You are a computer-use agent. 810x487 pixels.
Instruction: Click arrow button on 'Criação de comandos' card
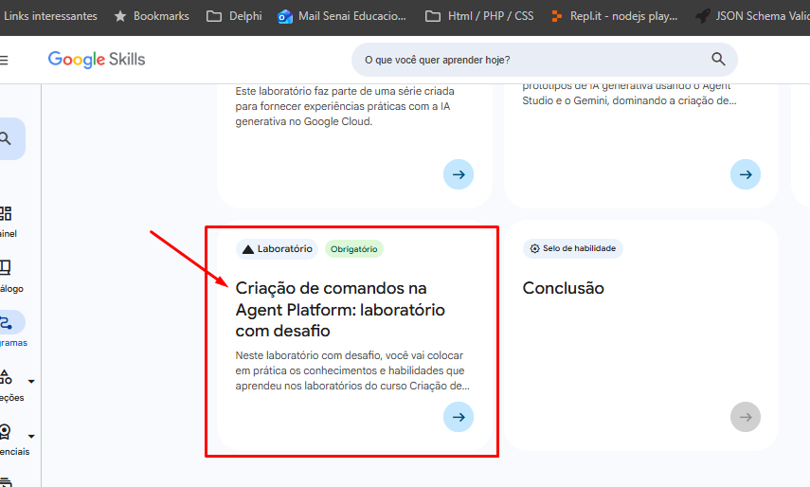tap(459, 417)
